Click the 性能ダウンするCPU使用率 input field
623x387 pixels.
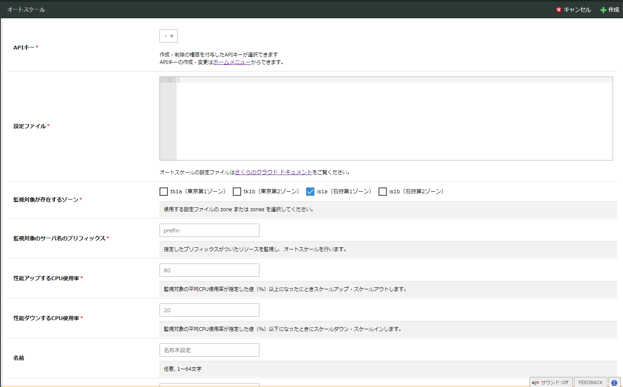pyautogui.click(x=209, y=310)
